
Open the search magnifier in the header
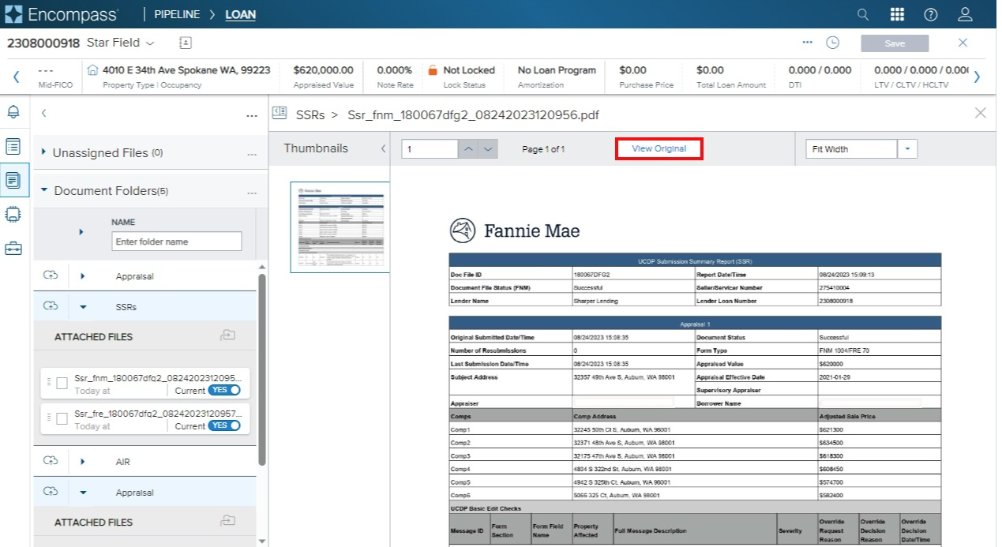[x=863, y=14]
